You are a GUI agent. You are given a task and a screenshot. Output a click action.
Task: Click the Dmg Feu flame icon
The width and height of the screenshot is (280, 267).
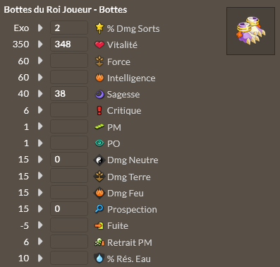[99, 193]
